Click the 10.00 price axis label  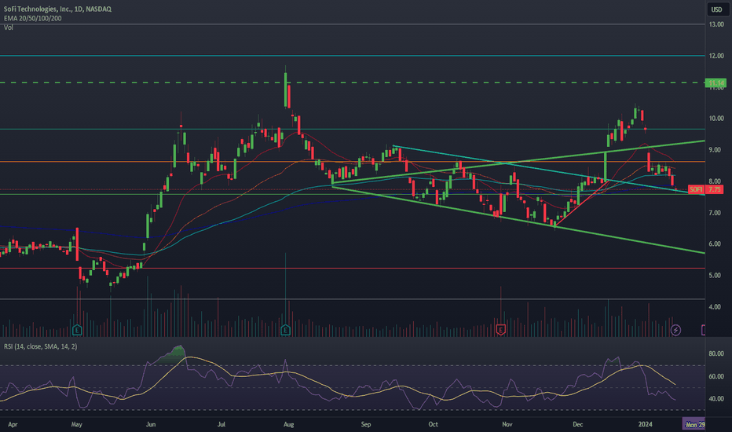pyautogui.click(x=716, y=119)
